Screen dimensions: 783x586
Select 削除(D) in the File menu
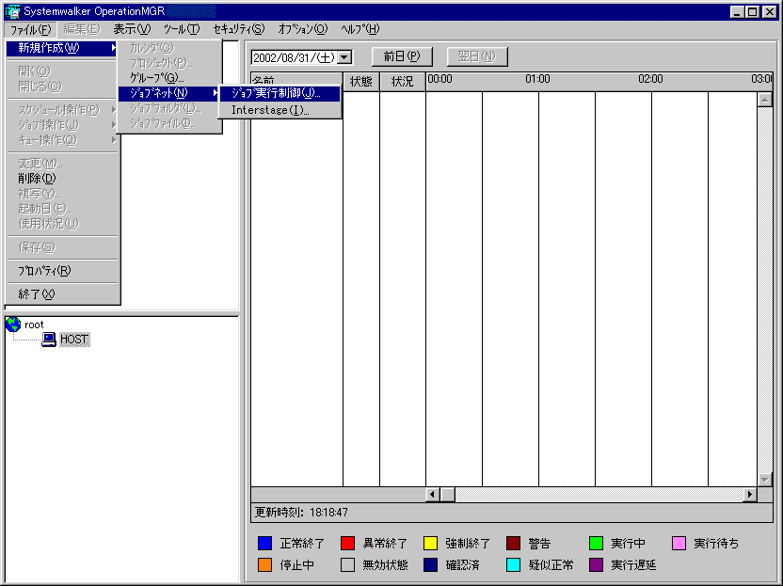[37, 178]
